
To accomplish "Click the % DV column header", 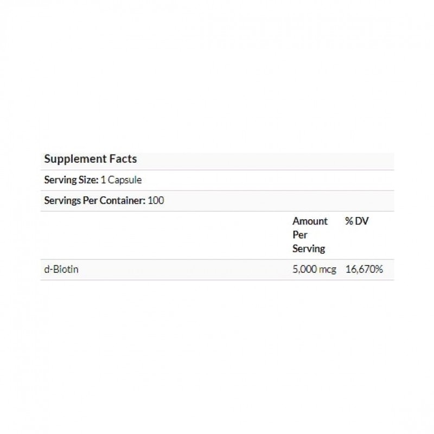I will tap(357, 221).
